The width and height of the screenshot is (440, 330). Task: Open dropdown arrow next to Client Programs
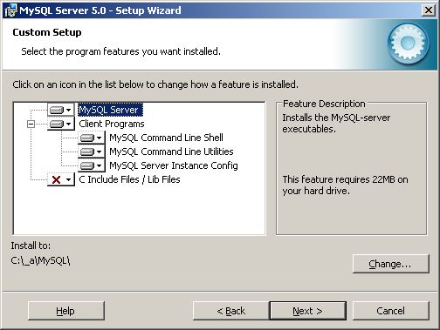[68, 125]
